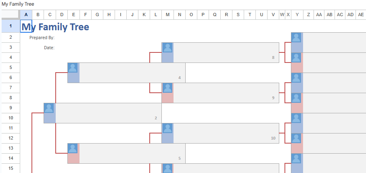Select the name box numbered 8
366x173 pixels.
[x=226, y=52]
